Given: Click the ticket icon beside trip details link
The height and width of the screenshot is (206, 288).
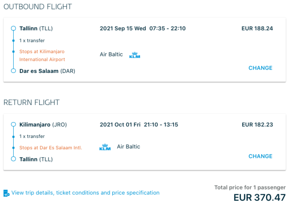Looking at the screenshot, I should [x=6, y=193].
